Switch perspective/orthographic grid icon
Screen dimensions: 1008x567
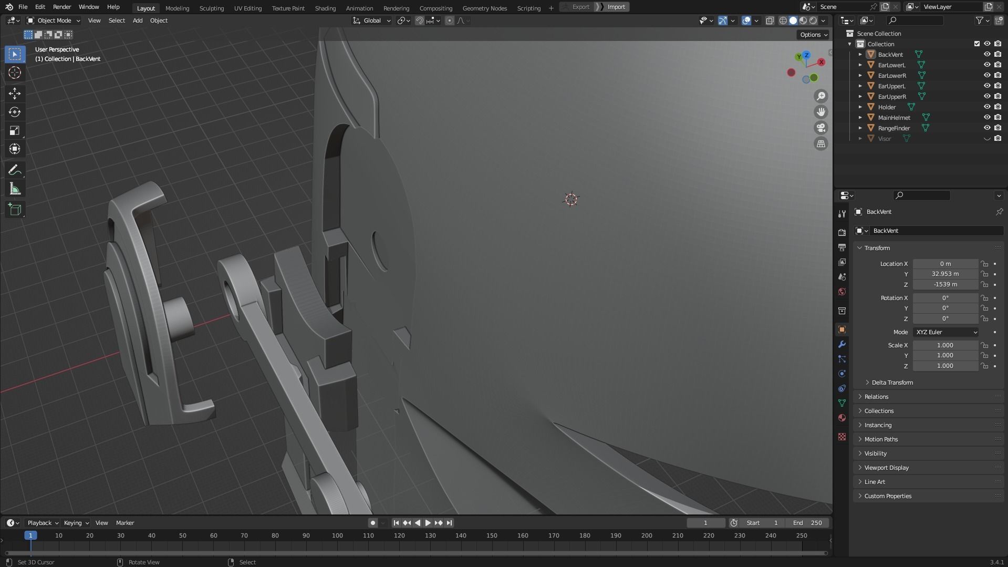coord(820,143)
